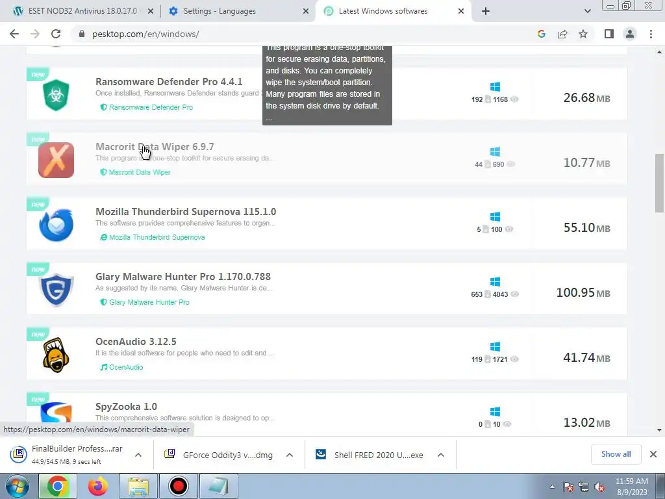Show all downloads
Image resolution: width=665 pixels, height=499 pixels.
tap(616, 454)
